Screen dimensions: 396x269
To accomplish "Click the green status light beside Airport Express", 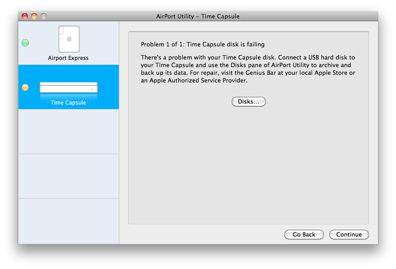I will (25, 43).
